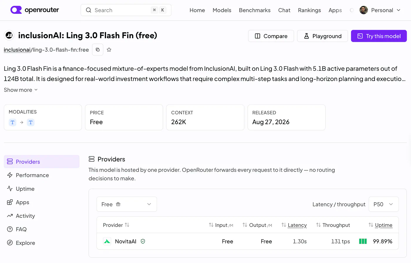Open the P50 percentile dropdown
Viewport: 411px width, 263px height.
384,204
